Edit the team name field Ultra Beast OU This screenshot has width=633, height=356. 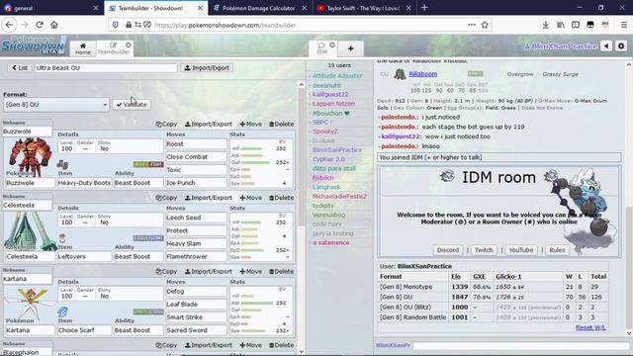(106, 68)
